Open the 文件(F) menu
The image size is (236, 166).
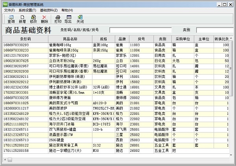9,10
